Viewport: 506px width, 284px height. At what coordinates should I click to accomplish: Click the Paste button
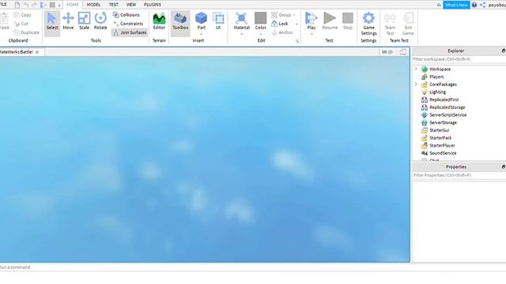coord(4,21)
